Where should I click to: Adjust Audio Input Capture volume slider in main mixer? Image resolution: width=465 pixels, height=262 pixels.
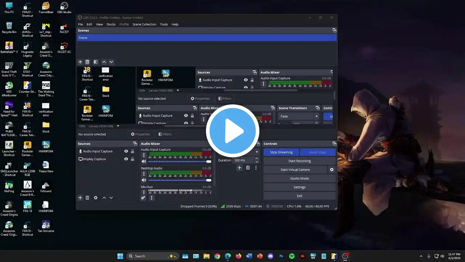coord(180,161)
